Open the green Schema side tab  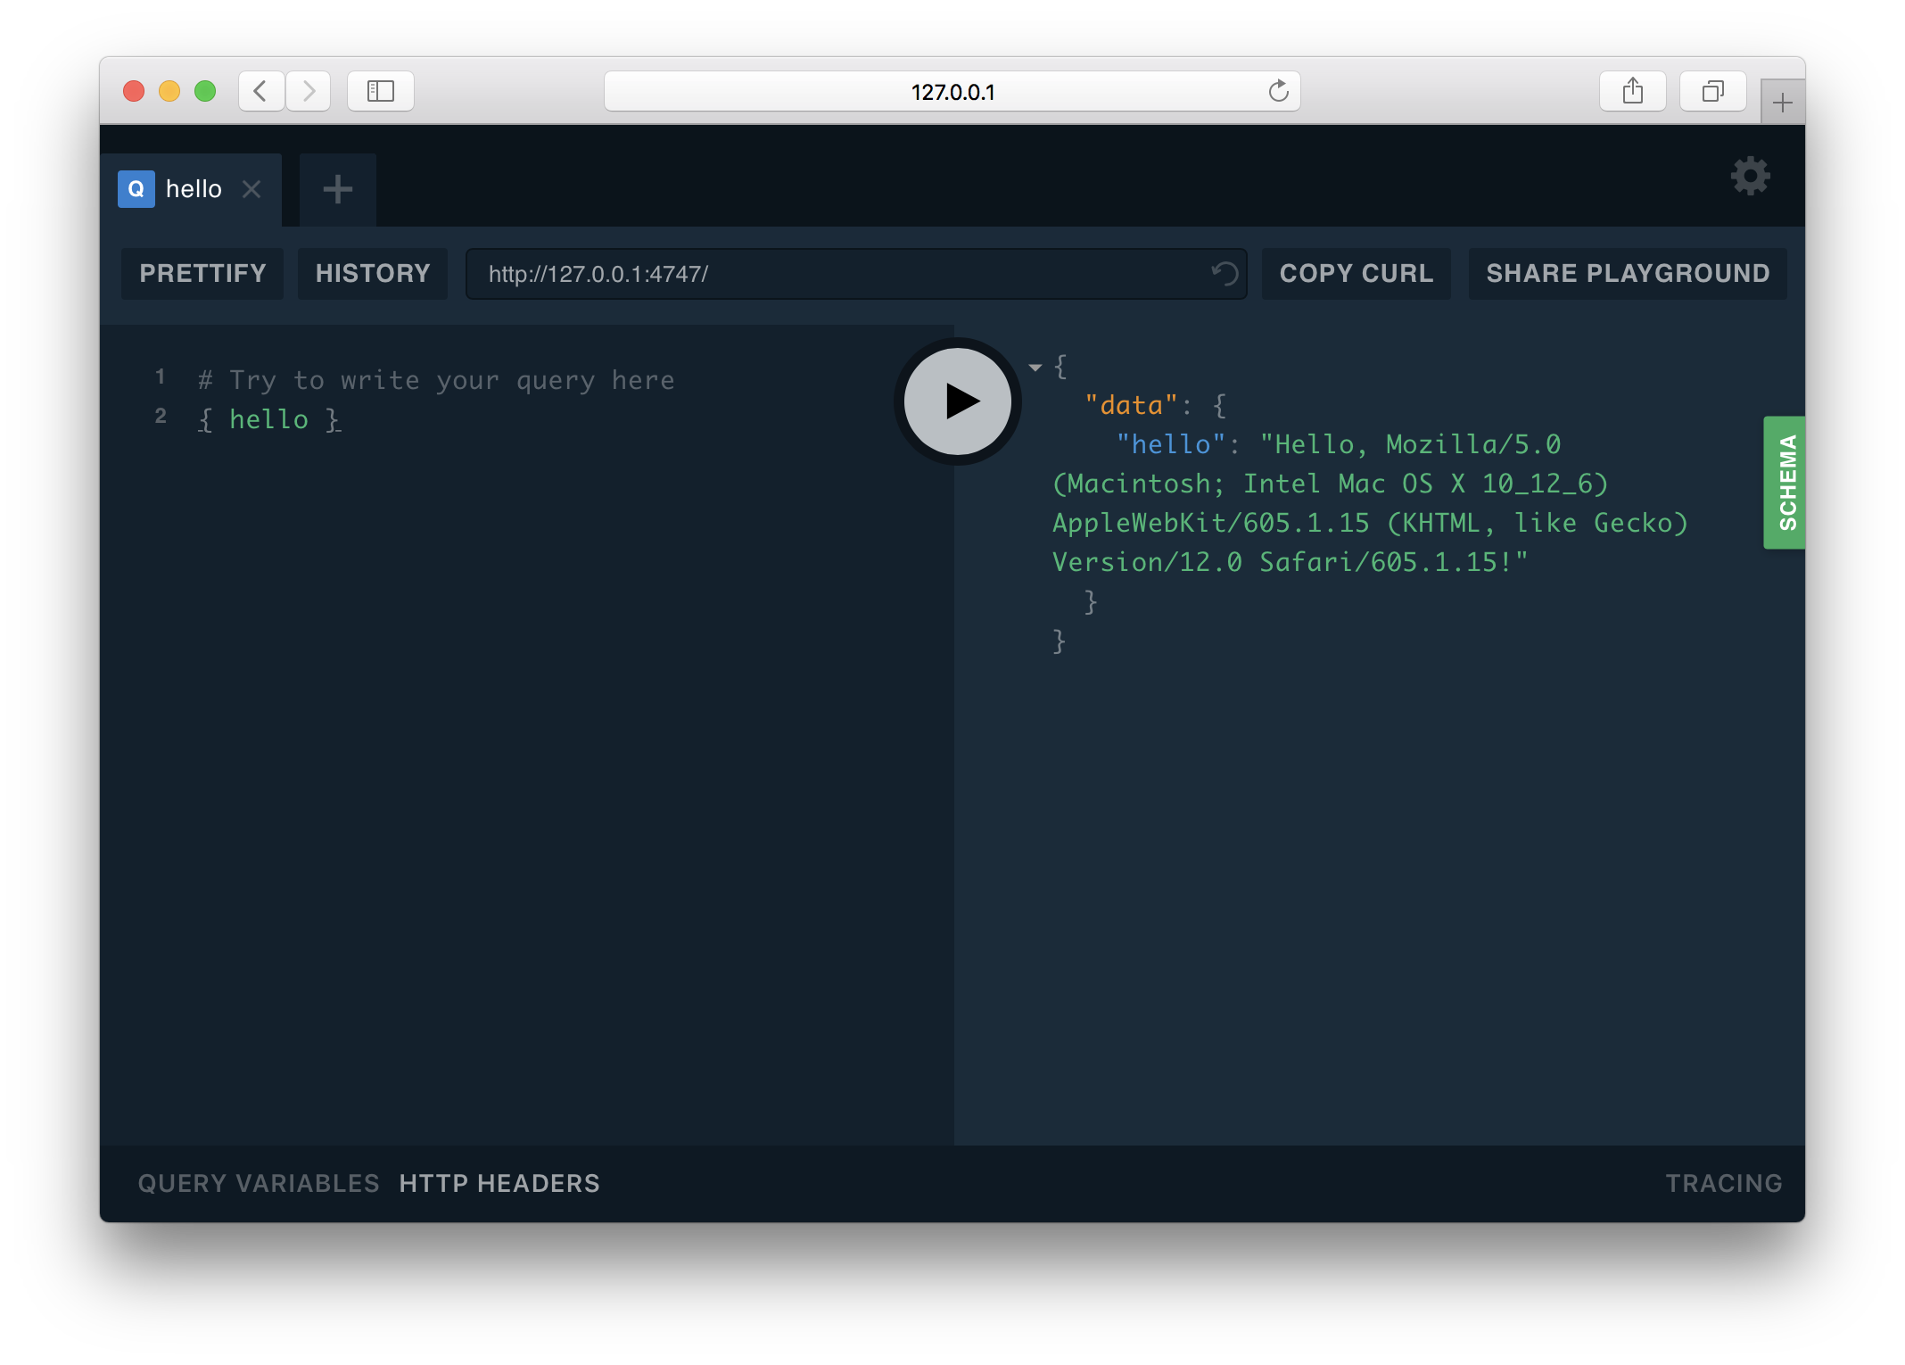tap(1785, 483)
